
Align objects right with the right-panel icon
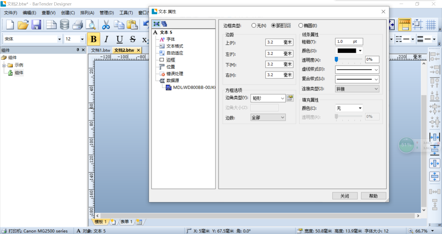click(x=435, y=70)
